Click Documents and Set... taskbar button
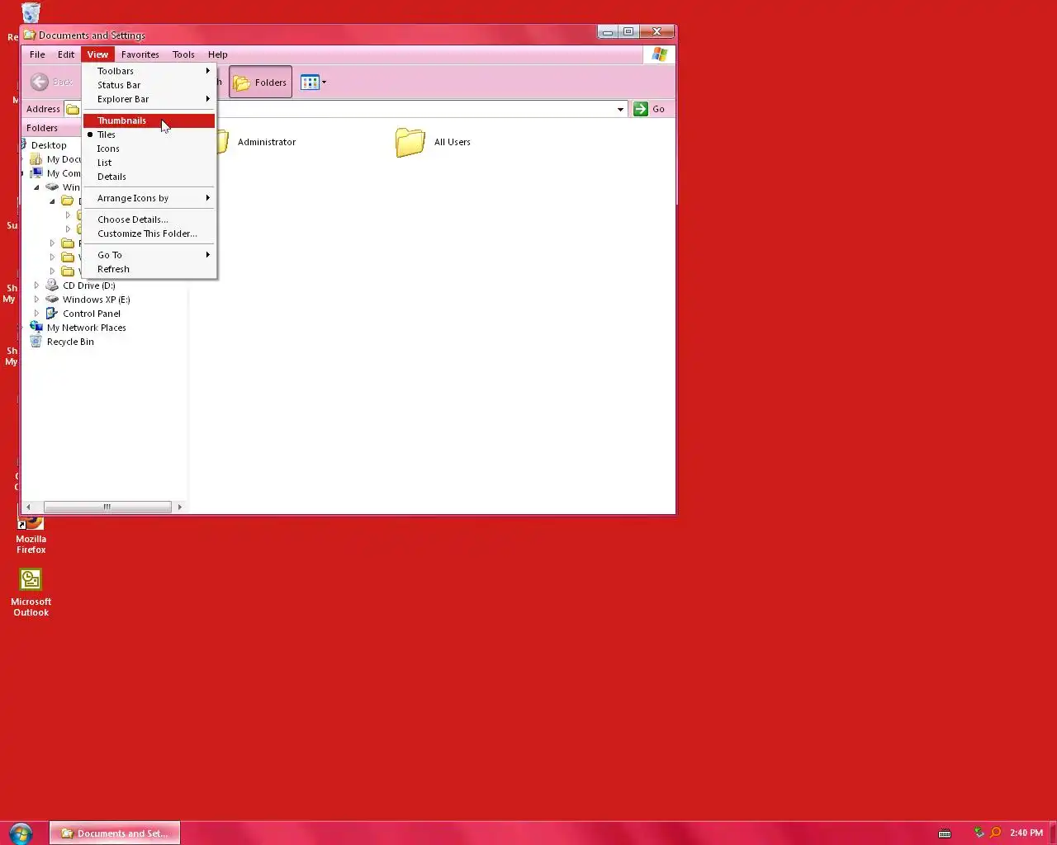 (x=115, y=833)
